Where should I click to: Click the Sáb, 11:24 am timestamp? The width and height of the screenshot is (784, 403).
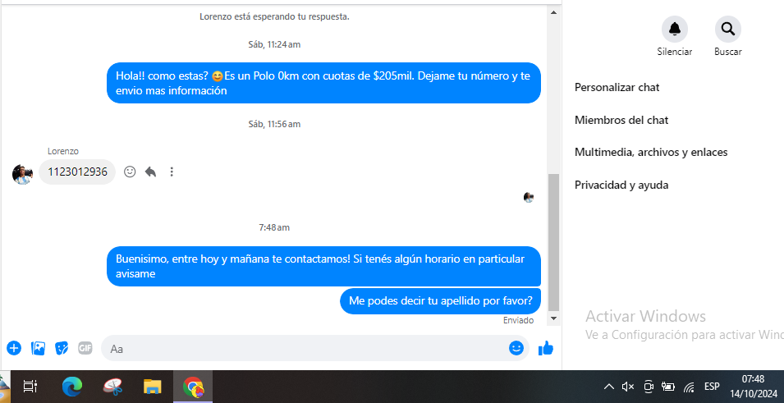coord(274,44)
